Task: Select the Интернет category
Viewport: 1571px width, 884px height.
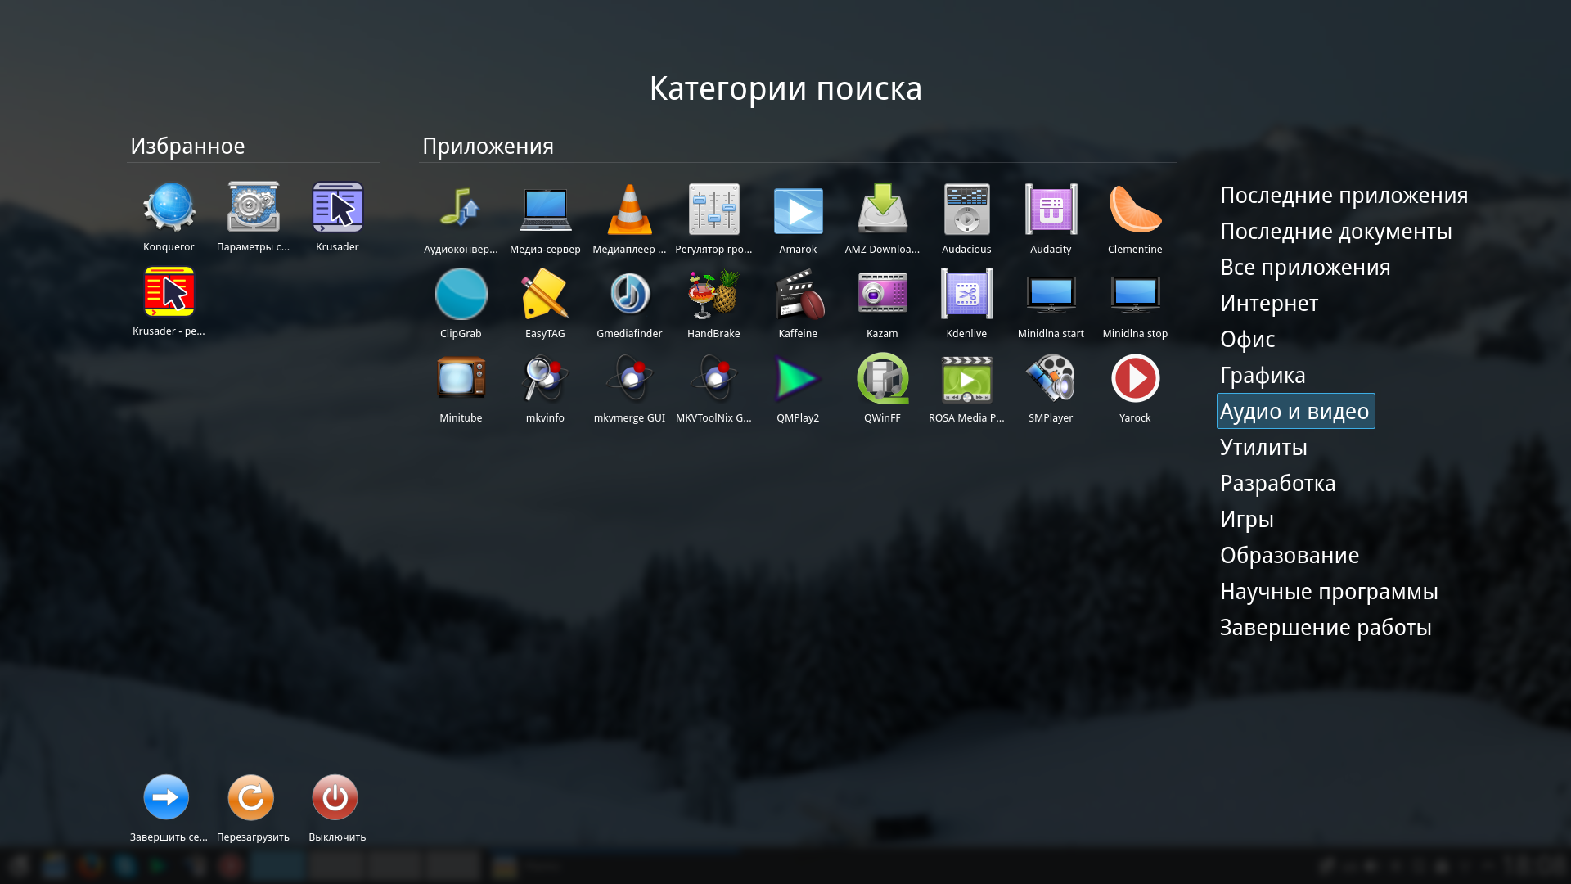Action: (x=1268, y=304)
